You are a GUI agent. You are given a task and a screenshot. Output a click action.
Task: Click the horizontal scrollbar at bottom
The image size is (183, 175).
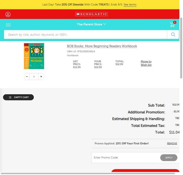88,174
